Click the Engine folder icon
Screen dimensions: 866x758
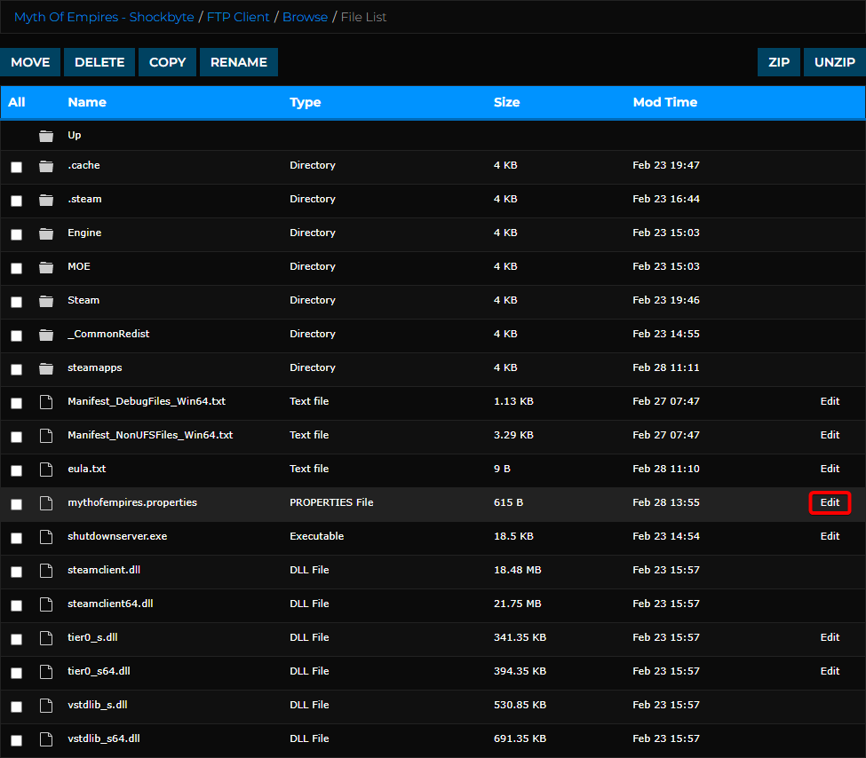(46, 233)
